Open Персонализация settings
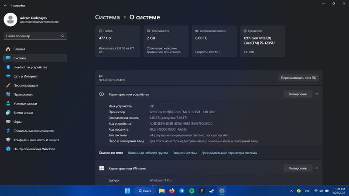 [x=35, y=85]
